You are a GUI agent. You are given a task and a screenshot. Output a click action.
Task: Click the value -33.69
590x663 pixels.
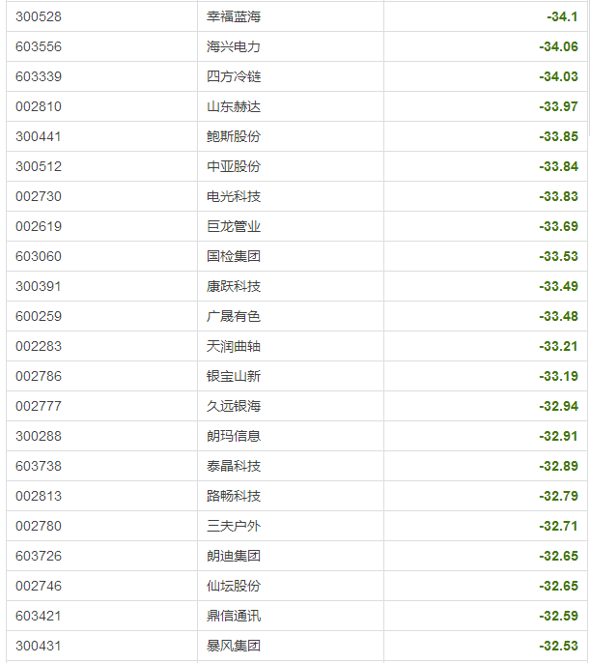coord(558,226)
